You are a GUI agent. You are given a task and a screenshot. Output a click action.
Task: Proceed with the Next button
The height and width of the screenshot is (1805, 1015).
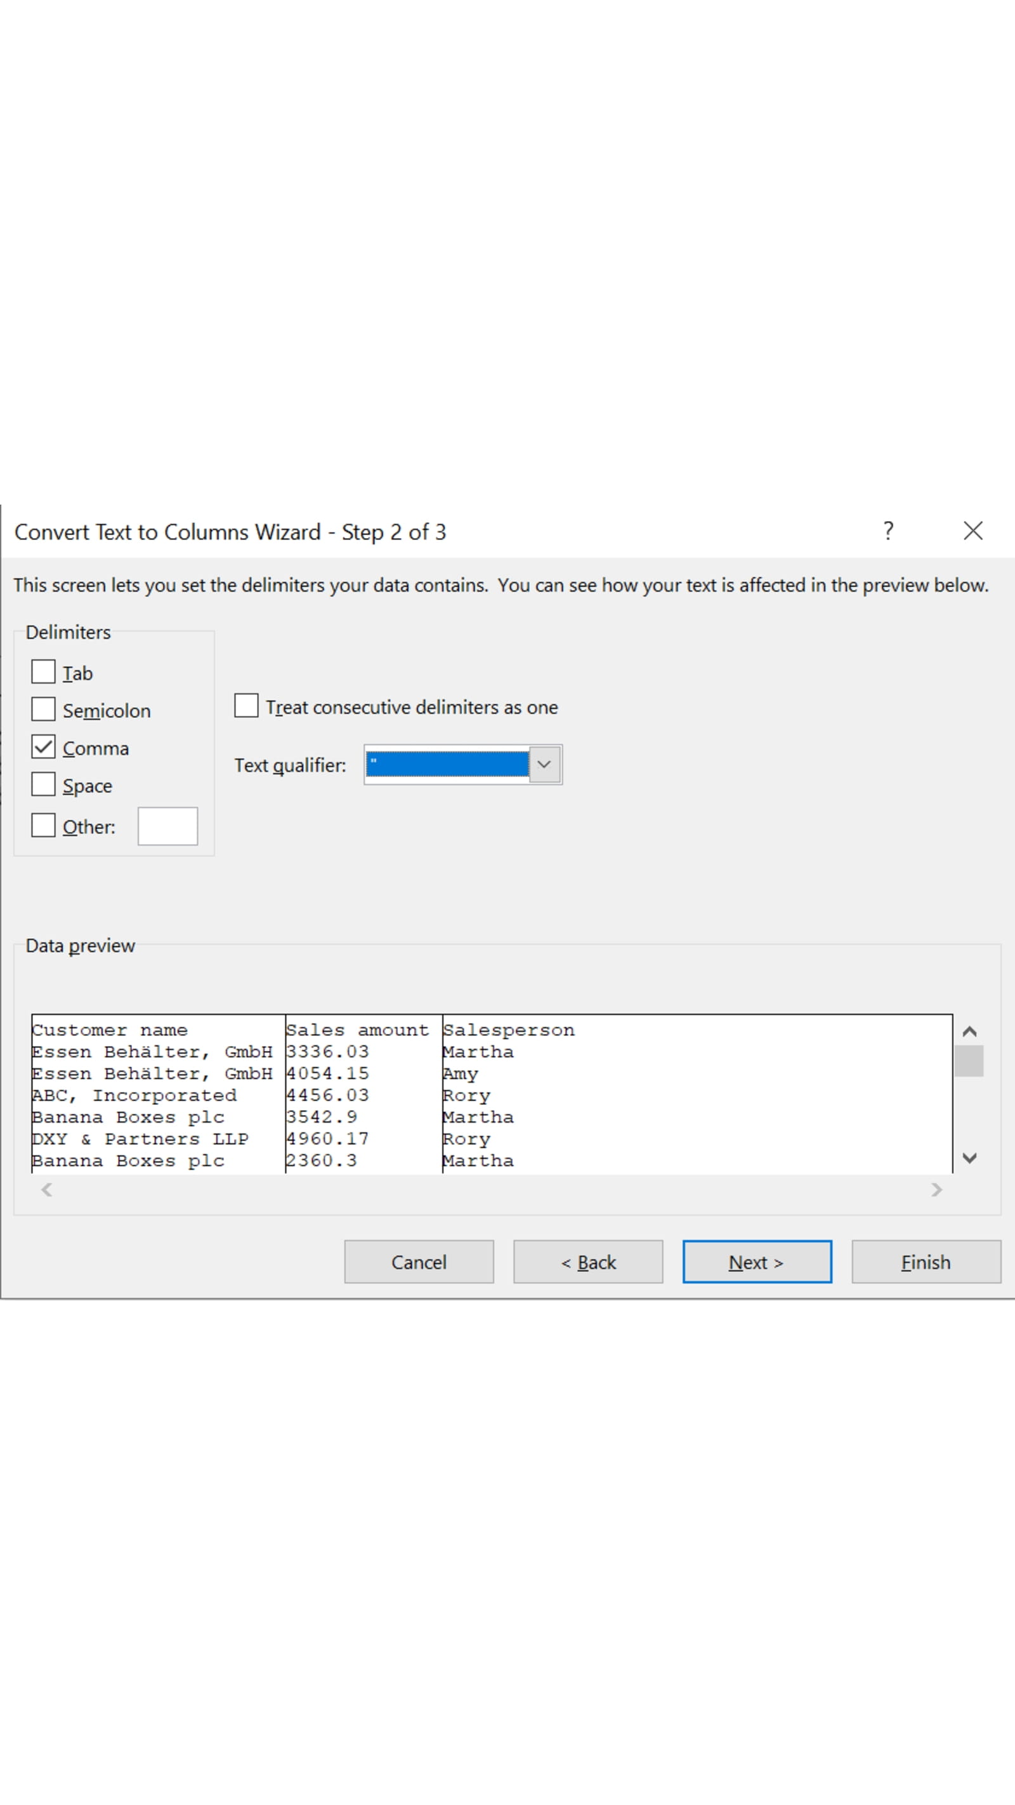[x=757, y=1262]
